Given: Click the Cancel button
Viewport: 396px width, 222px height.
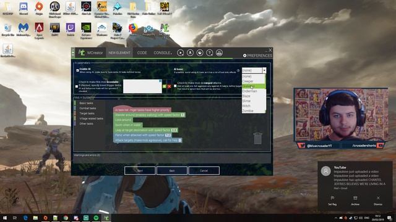Looking at the screenshot, I should (x=204, y=171).
